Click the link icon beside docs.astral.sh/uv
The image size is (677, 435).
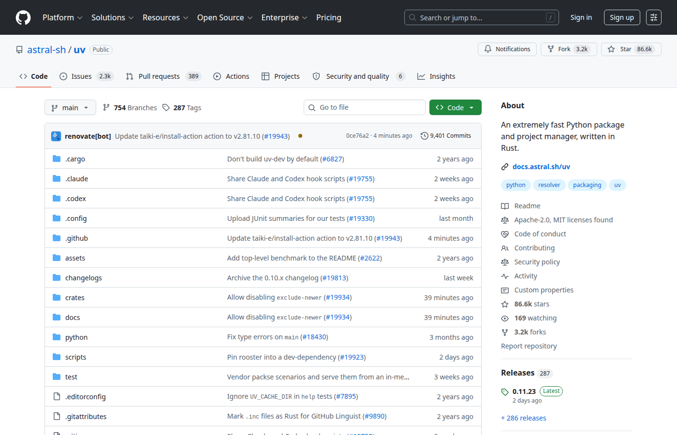click(505, 167)
